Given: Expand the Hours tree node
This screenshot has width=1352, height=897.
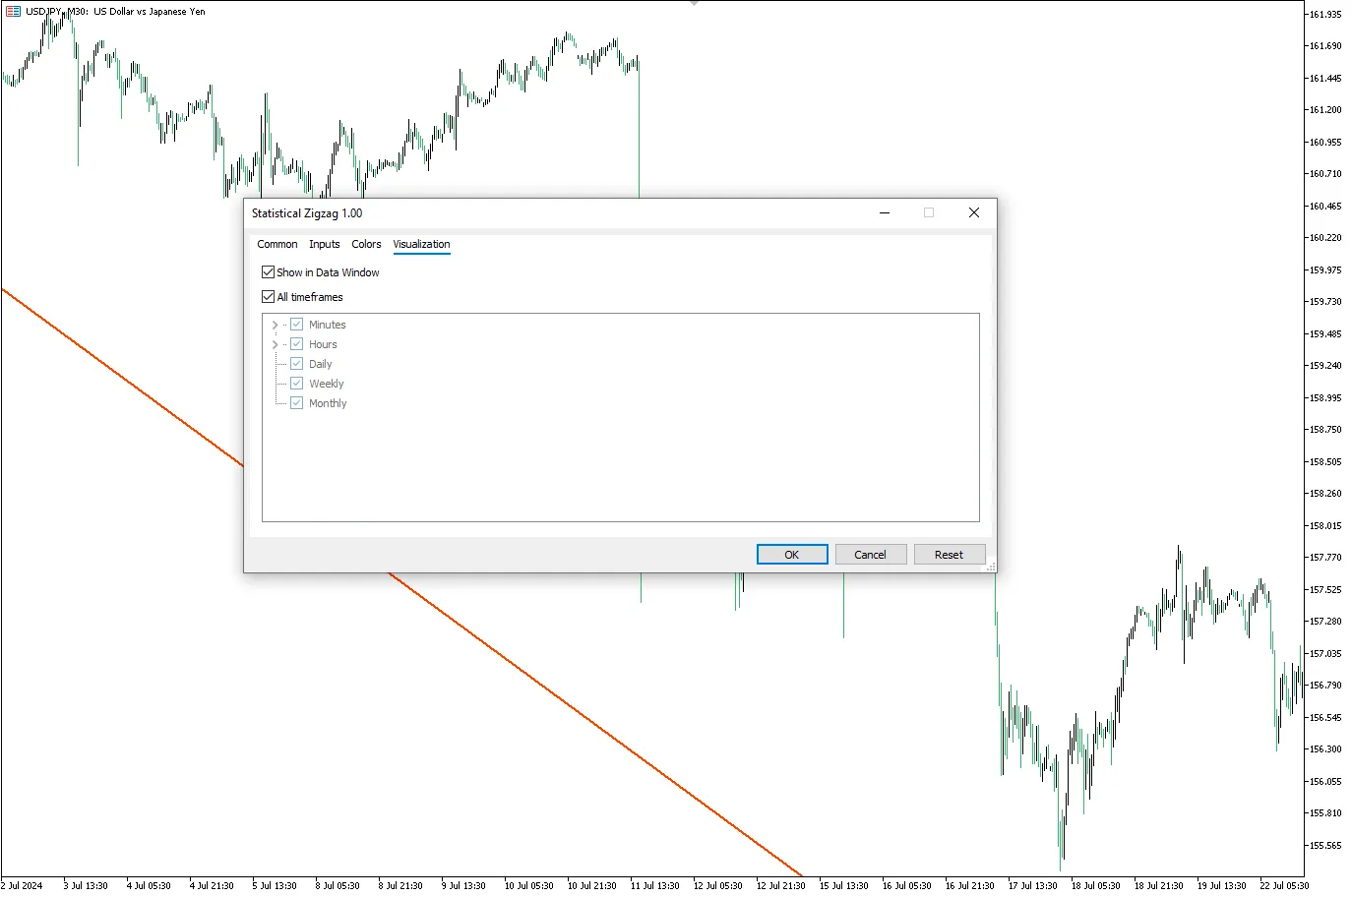Looking at the screenshot, I should coord(275,344).
